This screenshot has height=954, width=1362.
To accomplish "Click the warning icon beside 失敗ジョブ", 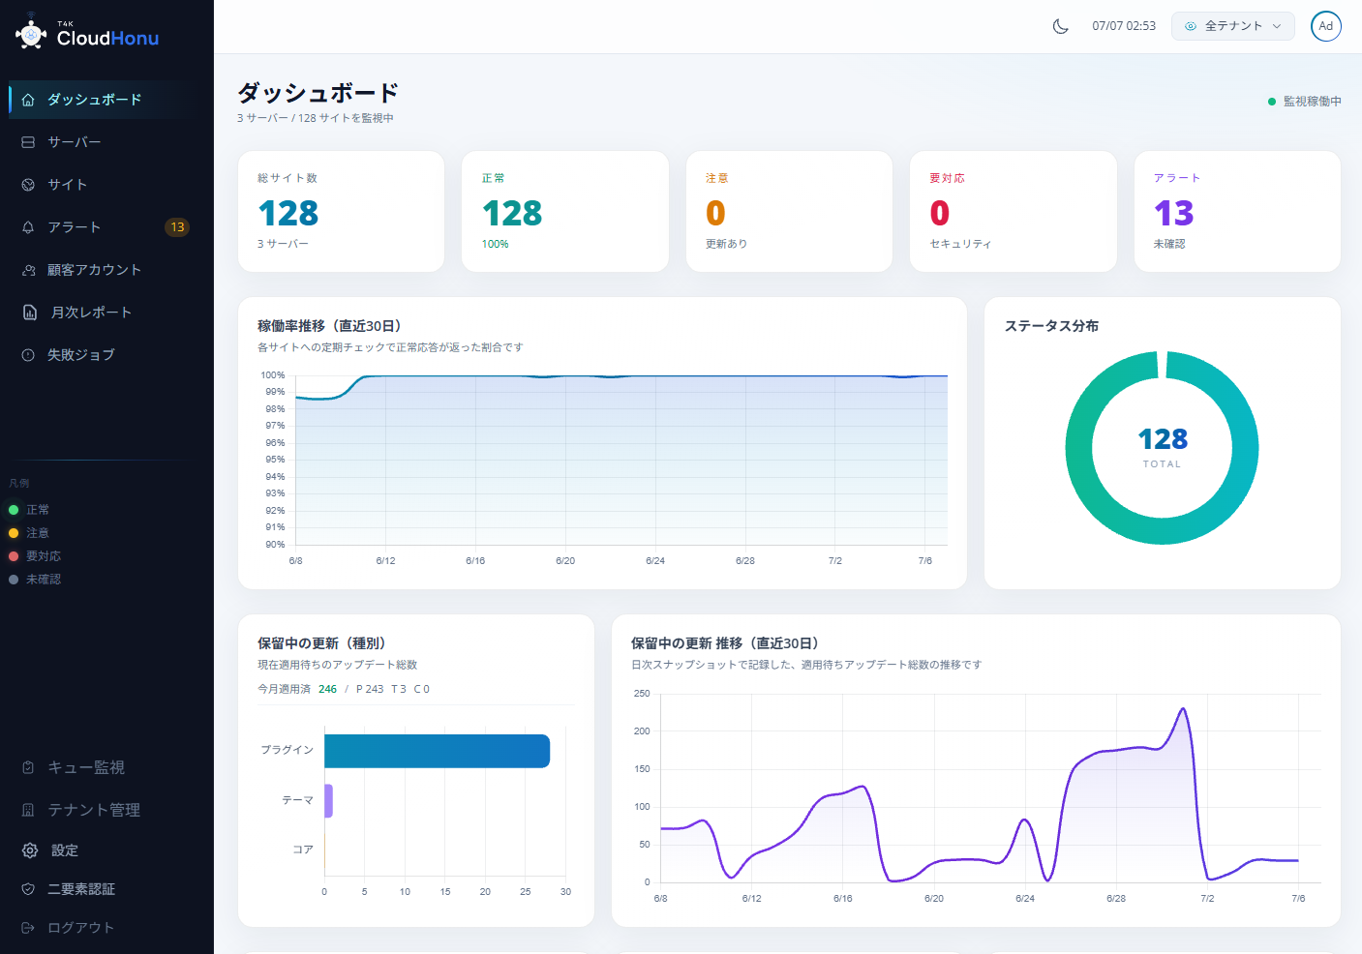I will pos(28,355).
